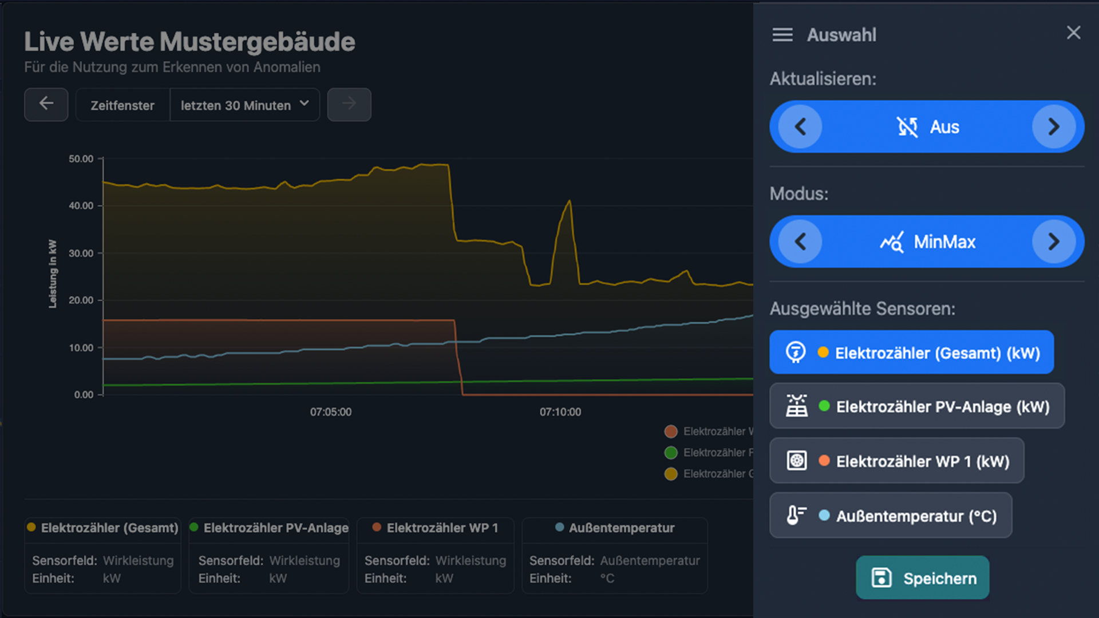1099x618 pixels.
Task: Click the sync-off icon in Aktualisieren
Action: click(x=907, y=127)
